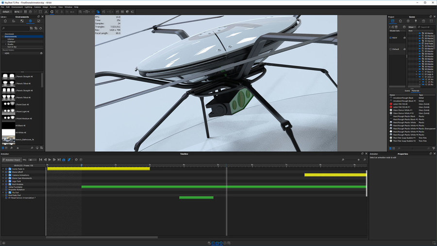
Task: Play the animation in the timeline
Action: click(x=50, y=159)
